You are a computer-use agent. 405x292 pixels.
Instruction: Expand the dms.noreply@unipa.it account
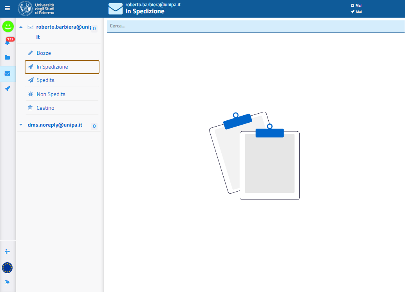pos(21,125)
